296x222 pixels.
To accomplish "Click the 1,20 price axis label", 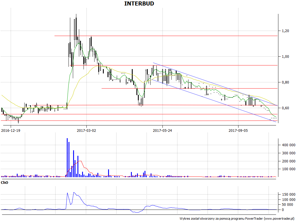I will pos(285,31).
